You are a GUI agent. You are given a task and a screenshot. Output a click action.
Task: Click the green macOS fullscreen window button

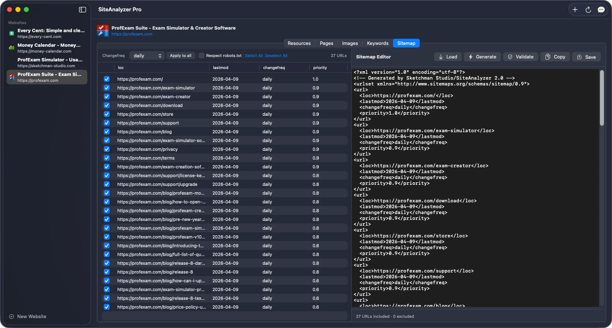click(x=26, y=9)
